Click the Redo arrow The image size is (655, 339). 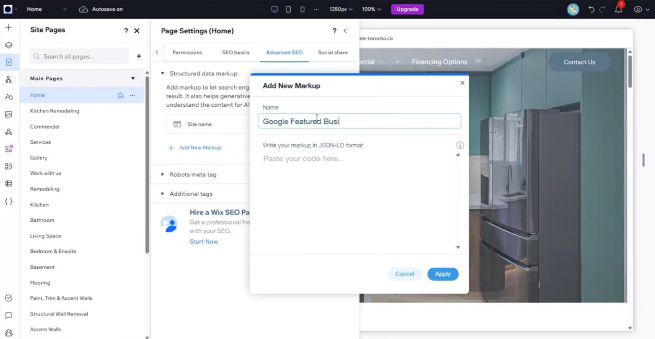pyautogui.click(x=603, y=9)
